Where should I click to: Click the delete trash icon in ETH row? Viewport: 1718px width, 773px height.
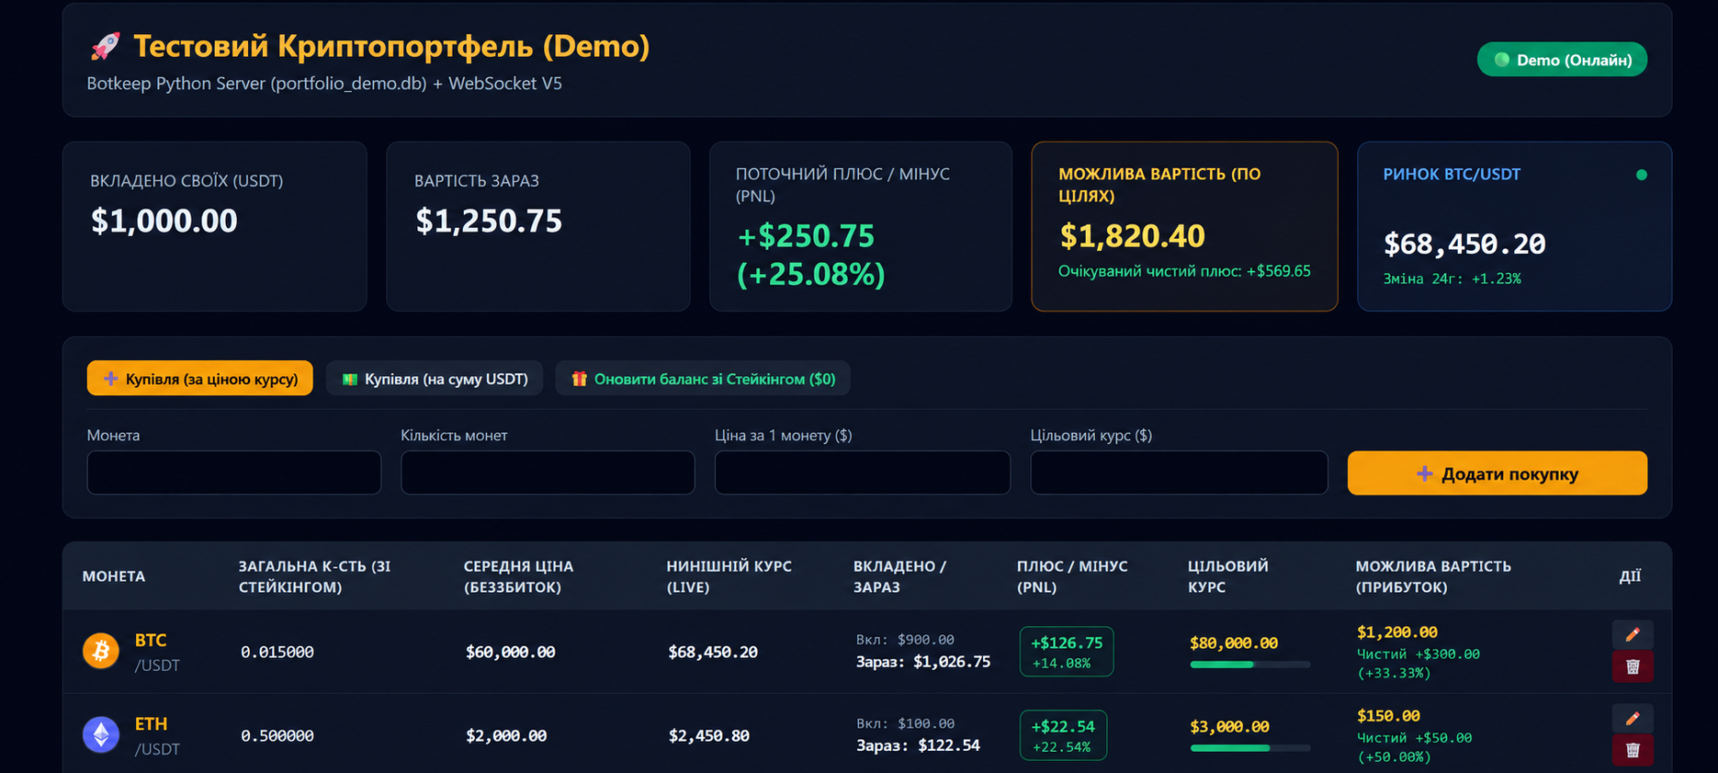pos(1633,750)
